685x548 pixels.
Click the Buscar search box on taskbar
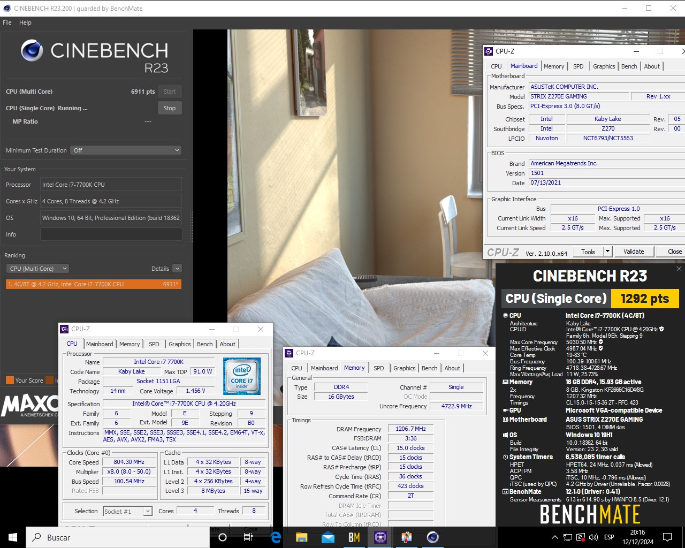point(118,537)
